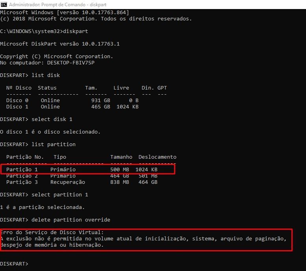This screenshot has height=271, width=306.
Task: Click the "Tipo" column header
Action: point(60,157)
